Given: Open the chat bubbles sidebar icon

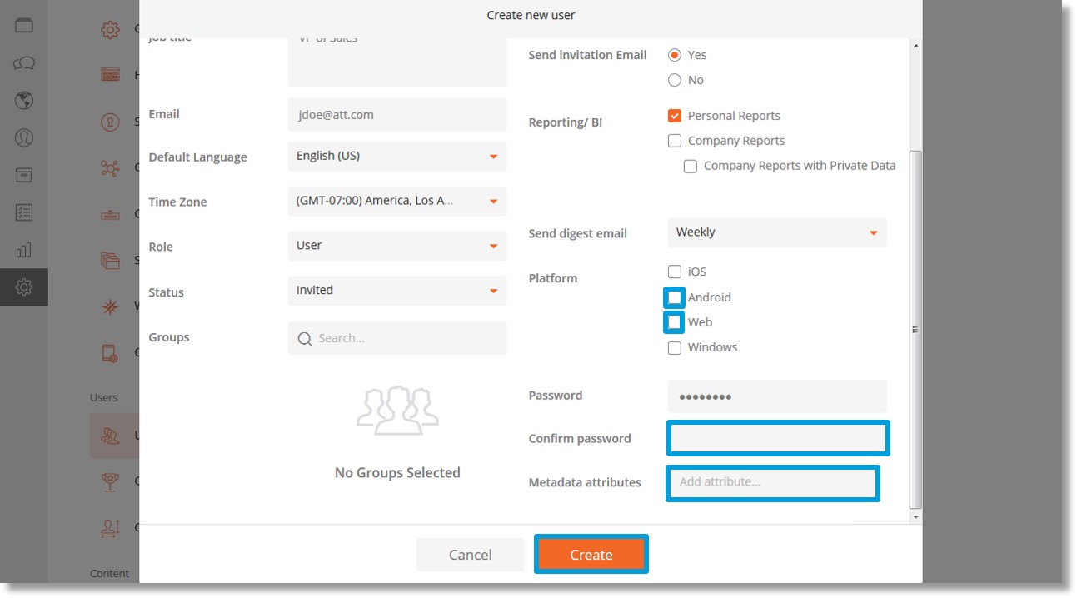Looking at the screenshot, I should click(x=24, y=63).
